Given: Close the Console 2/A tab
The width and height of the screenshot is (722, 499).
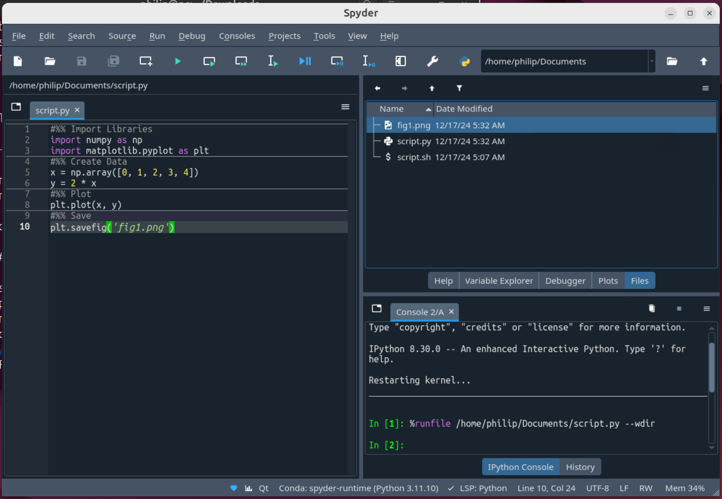Looking at the screenshot, I should 451,312.
